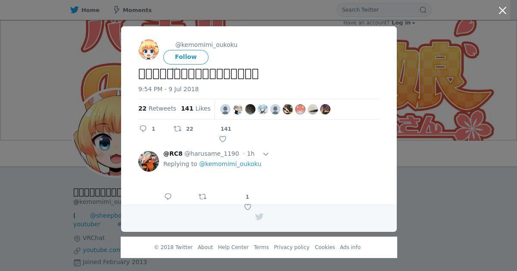Focus the Search Twitter input field
This screenshot has height=271, width=517.
pyautogui.click(x=379, y=10)
